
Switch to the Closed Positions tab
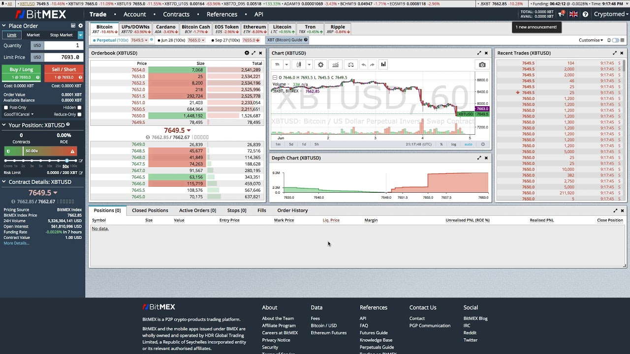(150, 210)
